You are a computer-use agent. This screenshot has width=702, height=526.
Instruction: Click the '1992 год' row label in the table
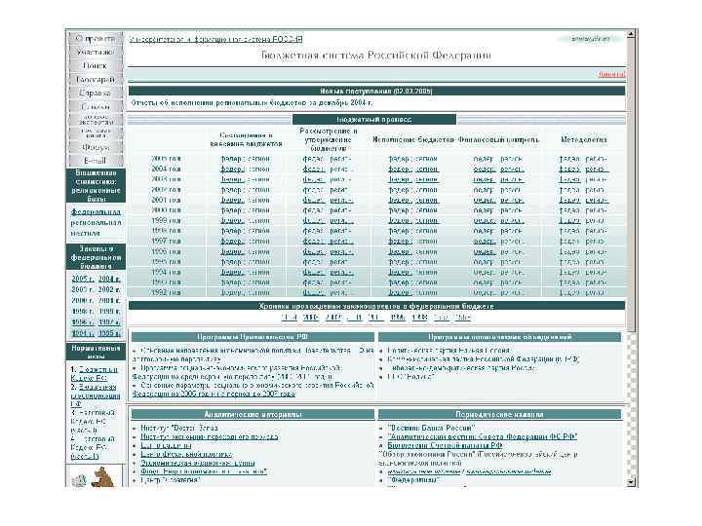(166, 292)
